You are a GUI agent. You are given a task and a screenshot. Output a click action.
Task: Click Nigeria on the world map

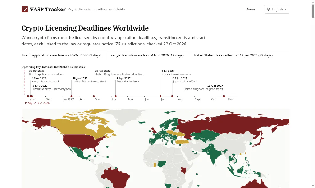click(x=162, y=164)
